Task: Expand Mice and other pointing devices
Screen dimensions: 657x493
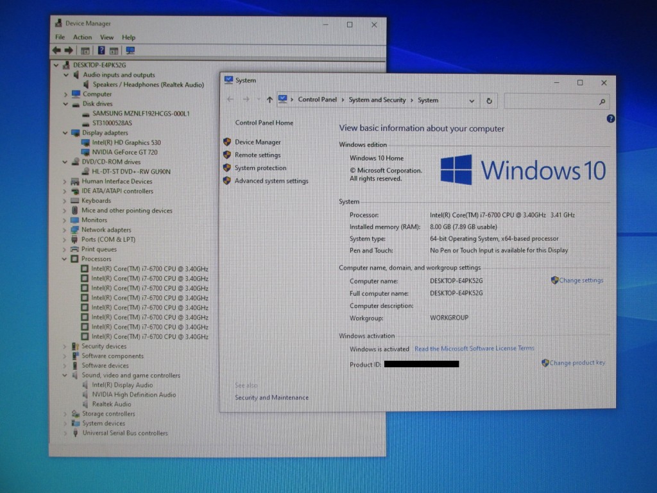Action: coord(65,211)
